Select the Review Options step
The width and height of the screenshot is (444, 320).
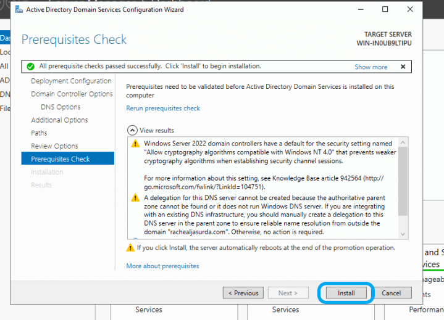tap(54, 146)
